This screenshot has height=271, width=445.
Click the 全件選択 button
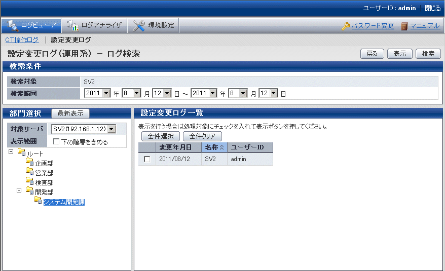tap(161, 136)
